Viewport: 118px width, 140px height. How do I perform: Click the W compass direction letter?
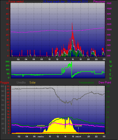coord(111,66)
